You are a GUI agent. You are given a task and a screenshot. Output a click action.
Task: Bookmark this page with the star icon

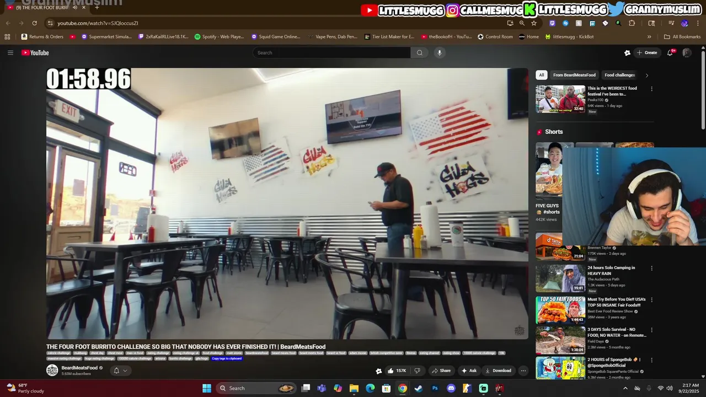tap(534, 23)
